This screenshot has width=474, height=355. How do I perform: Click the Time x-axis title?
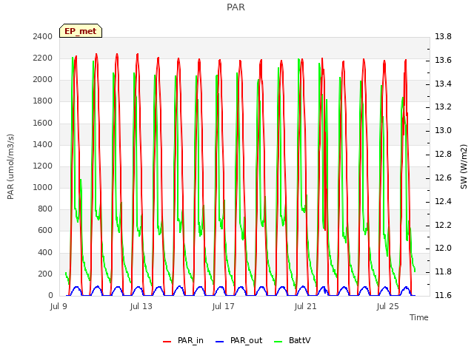tap(419, 317)
